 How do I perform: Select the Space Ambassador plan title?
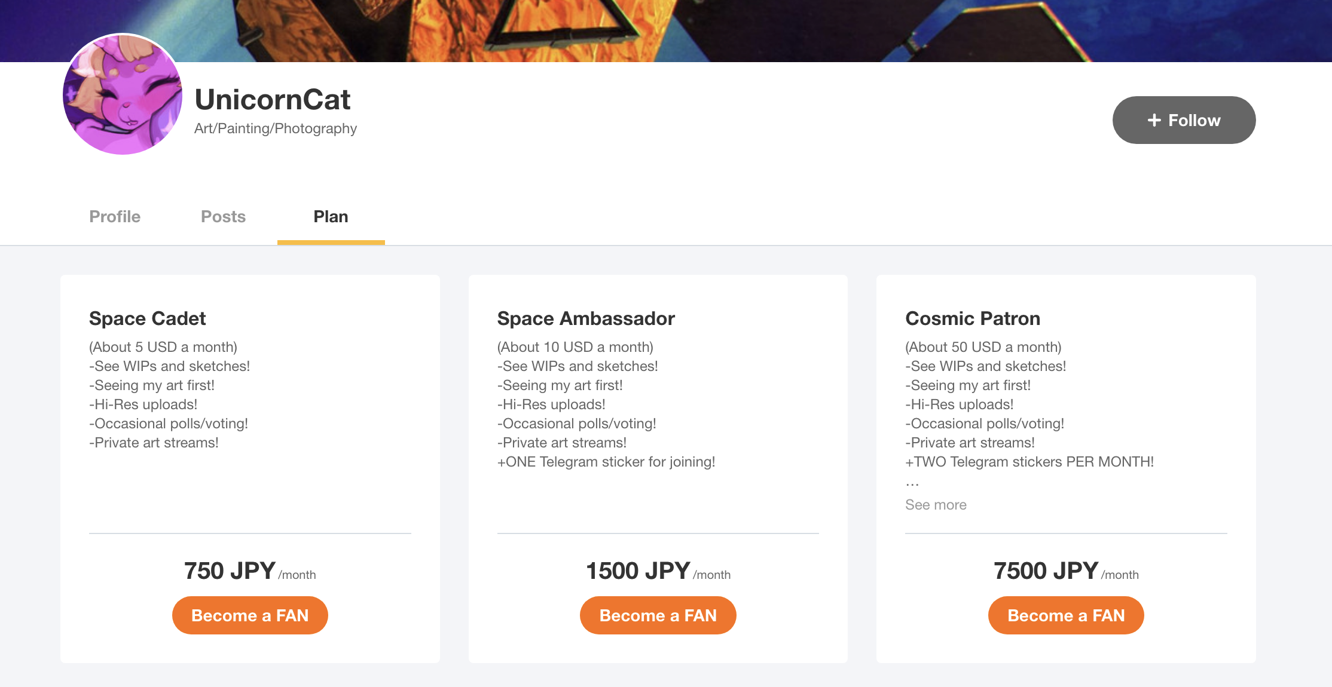tap(586, 318)
